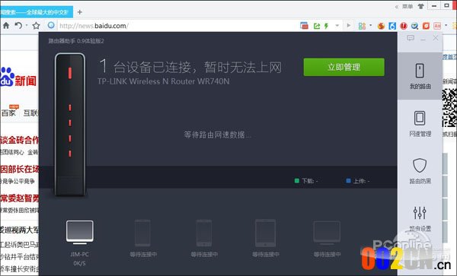Viewport: 457px width, 276px height.
Task: Open dropdown after the Ad blocker icon
Action: pos(446,26)
